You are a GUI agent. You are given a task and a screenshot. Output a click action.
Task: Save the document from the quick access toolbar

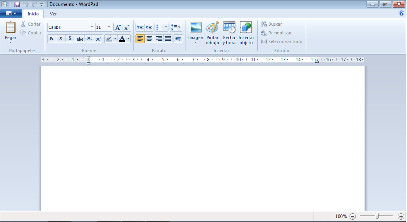pos(17,4)
